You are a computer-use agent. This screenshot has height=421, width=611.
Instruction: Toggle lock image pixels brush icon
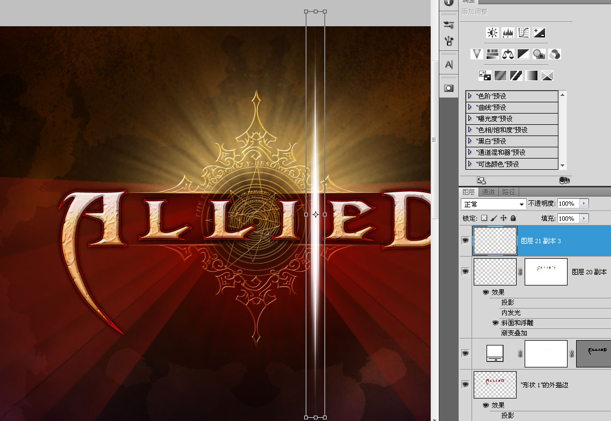pos(494,218)
